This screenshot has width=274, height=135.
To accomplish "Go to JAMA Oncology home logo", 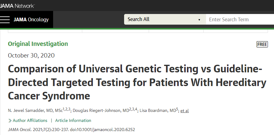I will point(31,19).
